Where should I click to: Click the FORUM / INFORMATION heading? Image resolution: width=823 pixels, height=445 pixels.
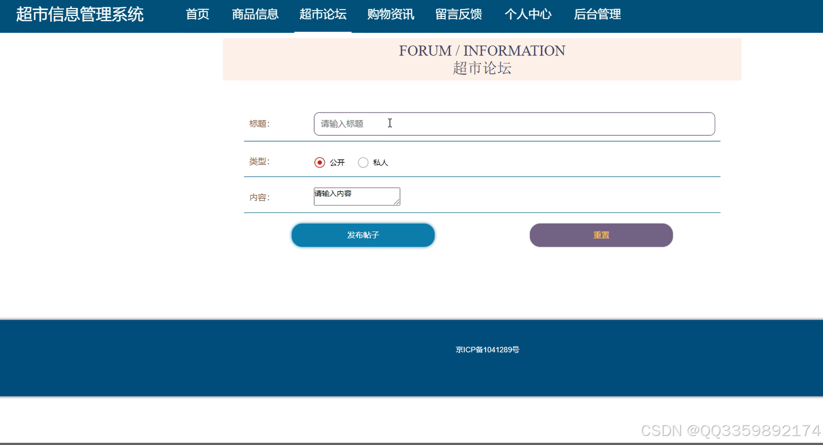(482, 51)
